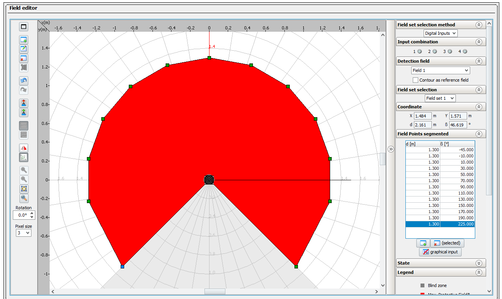The width and height of the screenshot is (502, 299).
Task: Click the horizontal scrollbar thumb below canvas
Action: click(x=215, y=291)
